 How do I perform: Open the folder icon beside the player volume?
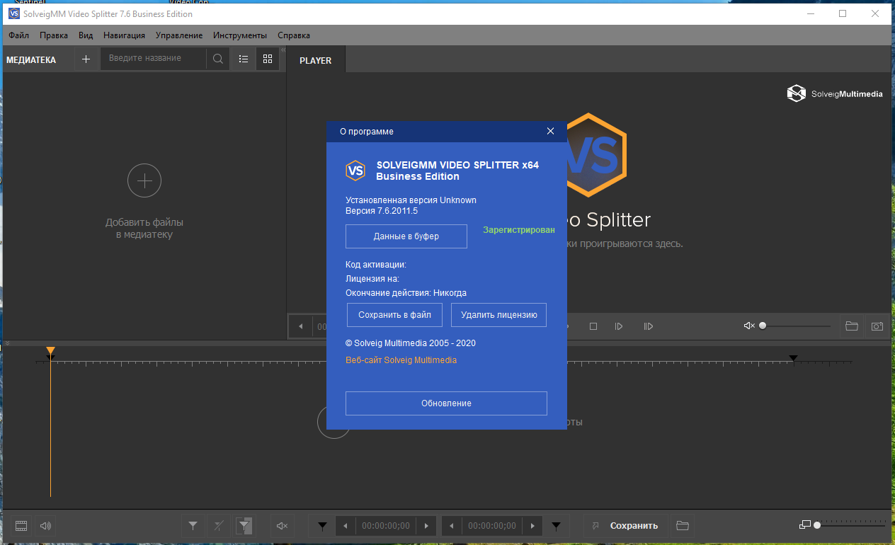(852, 326)
